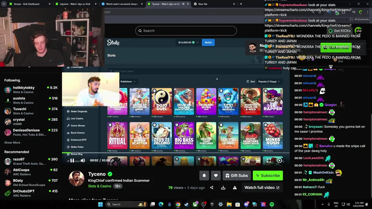This screenshot has height=209, width=372.
Task: Open Microsoft Edge from the taskbar
Action: 161,204
